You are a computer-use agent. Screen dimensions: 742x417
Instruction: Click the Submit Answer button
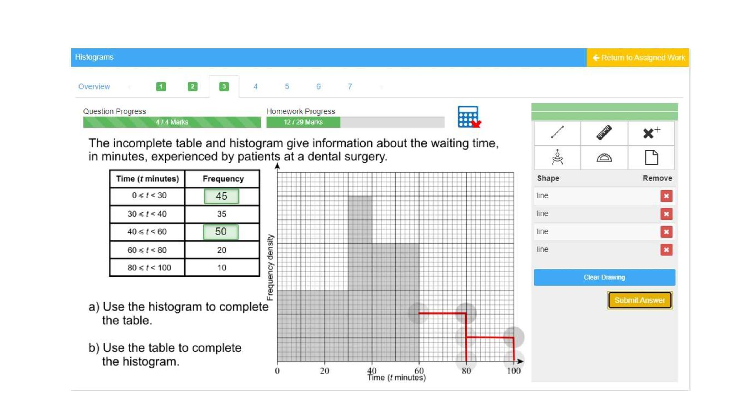tap(639, 300)
